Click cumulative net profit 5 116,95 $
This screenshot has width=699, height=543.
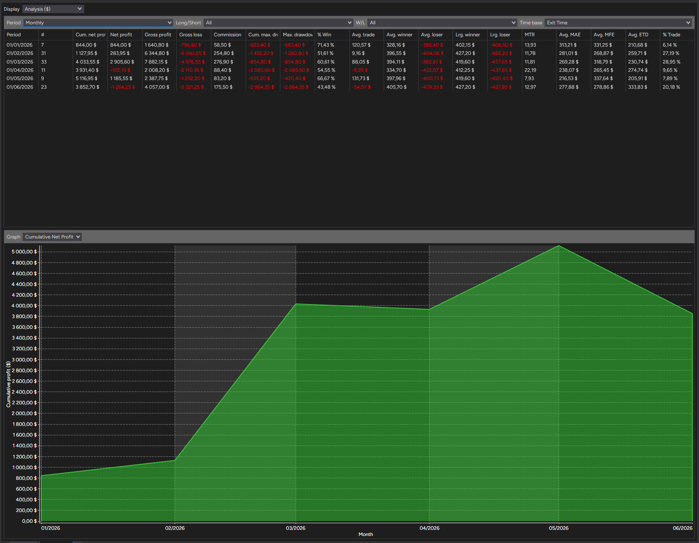(87, 78)
